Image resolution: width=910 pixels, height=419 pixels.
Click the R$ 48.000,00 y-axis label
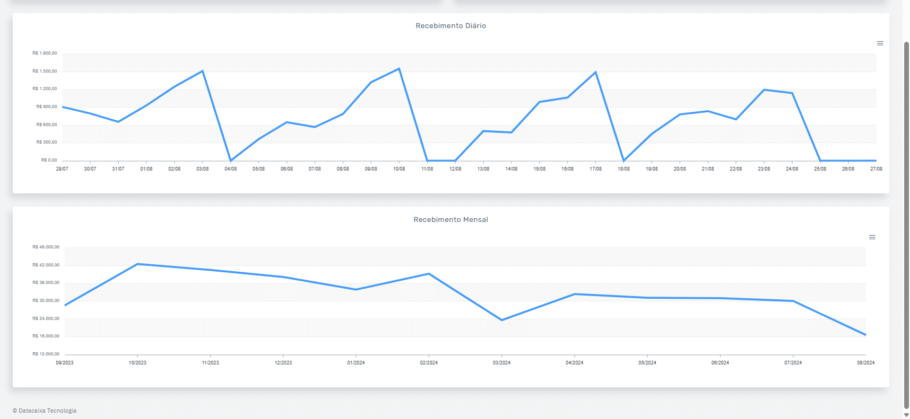[x=46, y=247]
